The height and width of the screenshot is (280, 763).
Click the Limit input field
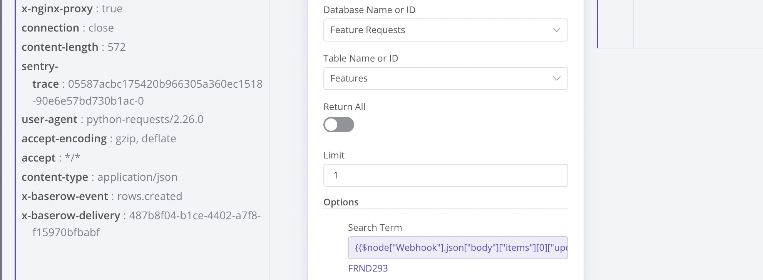click(445, 175)
